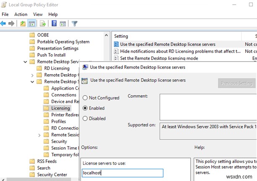Click the Profiles folder icon
This screenshot has width=257, height=181.
click(x=46, y=122)
